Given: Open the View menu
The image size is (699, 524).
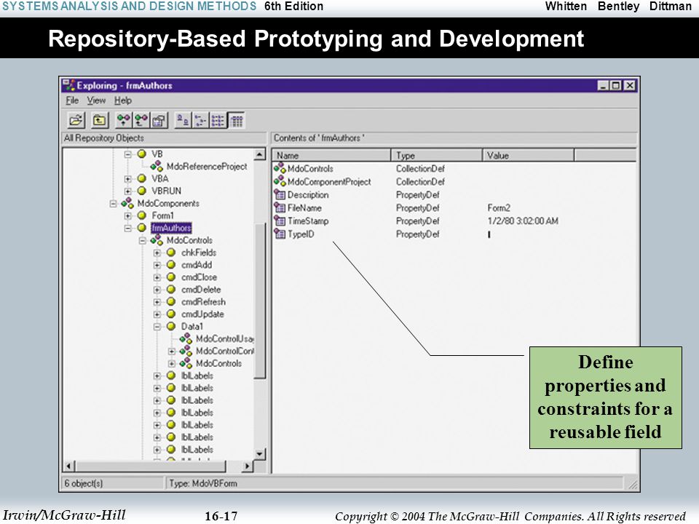Looking at the screenshot, I should [96, 100].
